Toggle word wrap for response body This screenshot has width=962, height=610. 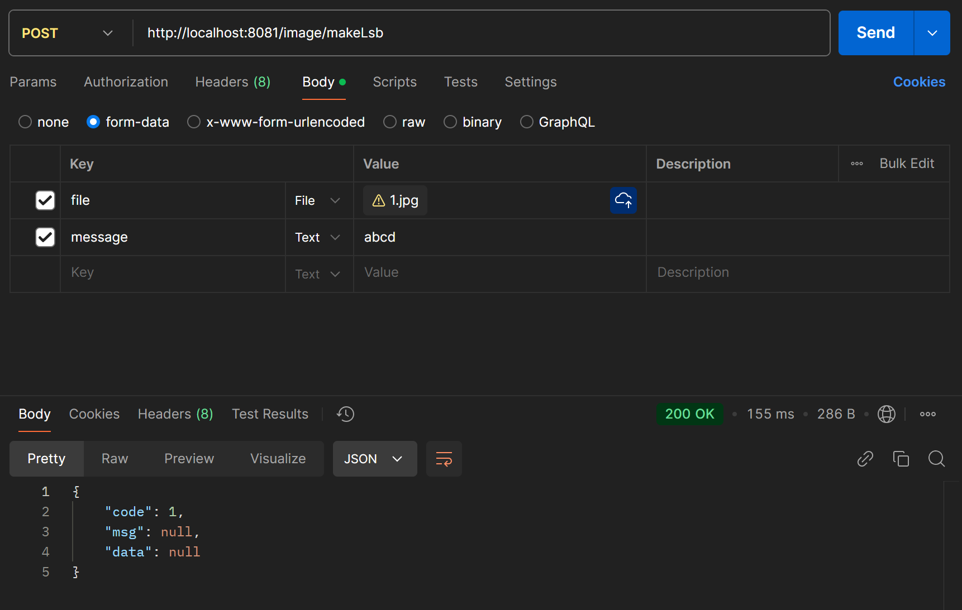point(444,459)
